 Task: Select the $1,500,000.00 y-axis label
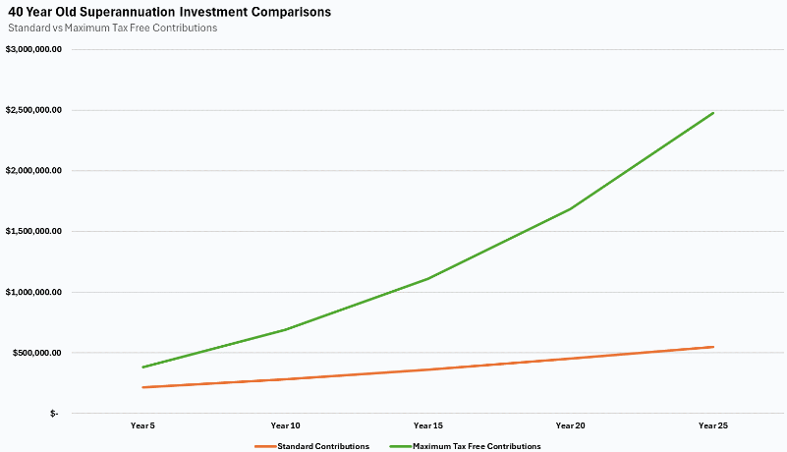tap(34, 231)
